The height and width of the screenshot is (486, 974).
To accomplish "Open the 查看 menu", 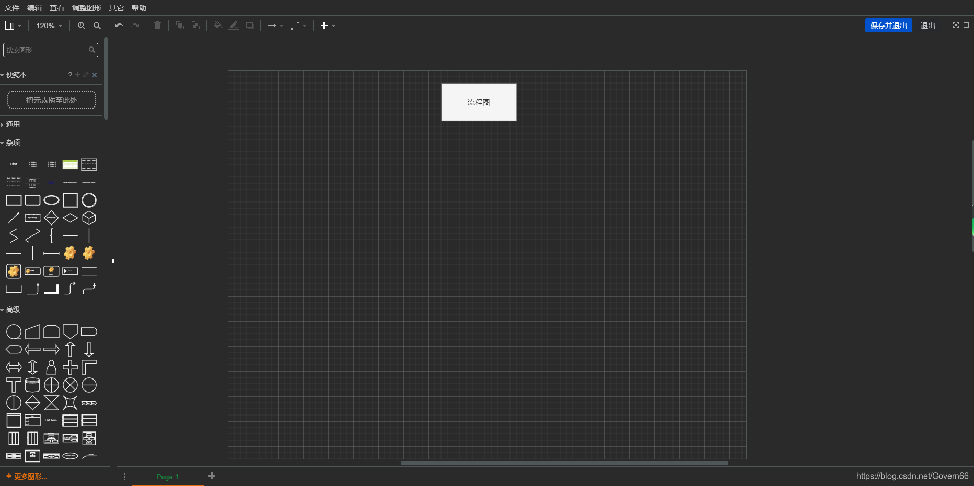I will (57, 8).
